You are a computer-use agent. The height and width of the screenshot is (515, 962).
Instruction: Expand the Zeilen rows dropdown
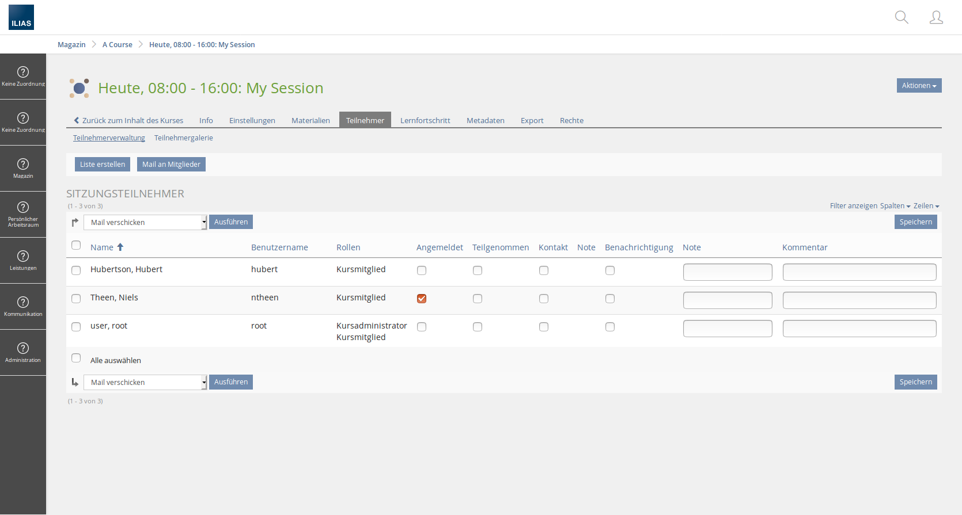coord(926,206)
